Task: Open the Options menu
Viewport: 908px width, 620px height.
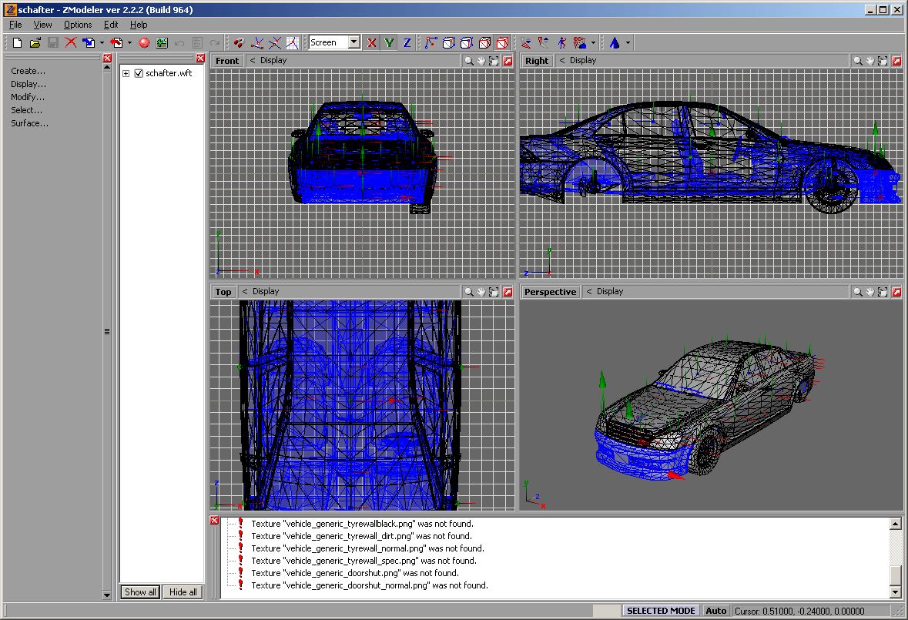Action: 77,25
